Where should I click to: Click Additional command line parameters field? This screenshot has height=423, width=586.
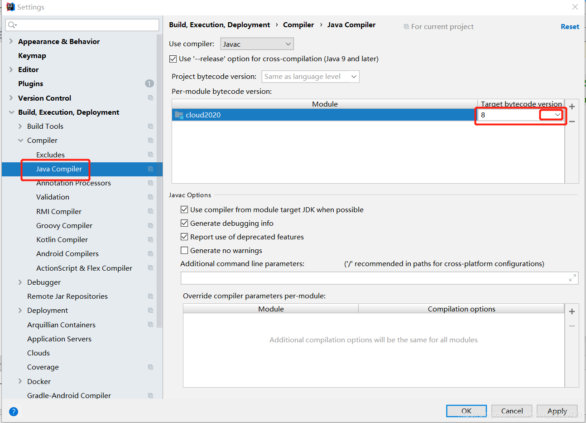(379, 278)
